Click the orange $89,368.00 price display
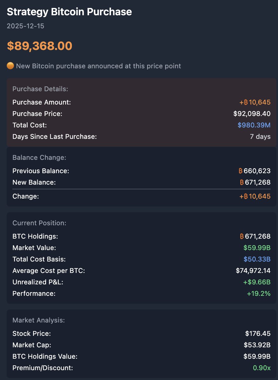The width and height of the screenshot is (278, 380). pos(40,46)
